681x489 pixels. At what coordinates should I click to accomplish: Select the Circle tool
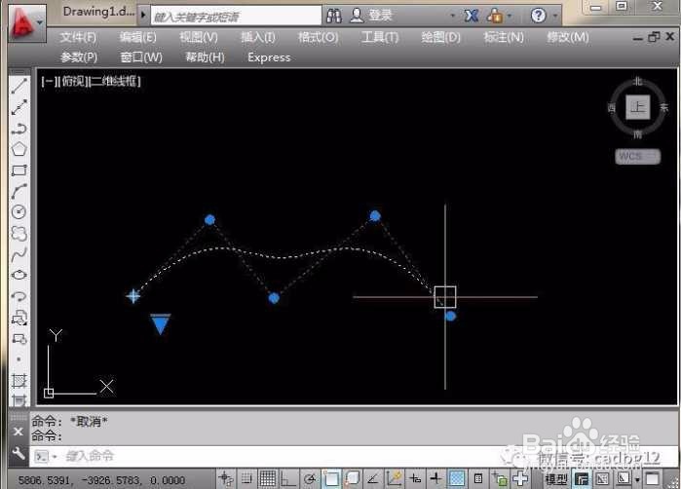[x=19, y=212]
